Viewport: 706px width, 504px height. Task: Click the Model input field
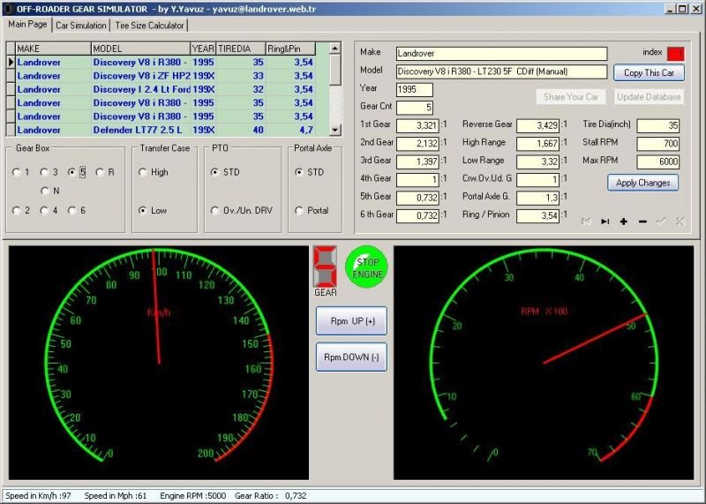coord(501,71)
